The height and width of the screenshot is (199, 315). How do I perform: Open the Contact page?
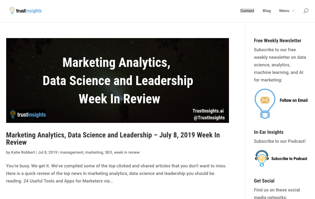click(247, 11)
